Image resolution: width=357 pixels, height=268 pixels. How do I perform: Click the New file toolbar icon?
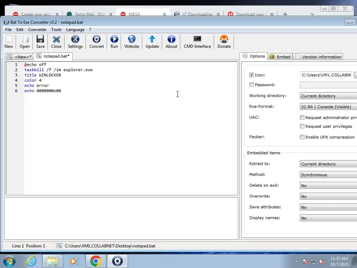click(x=9, y=42)
